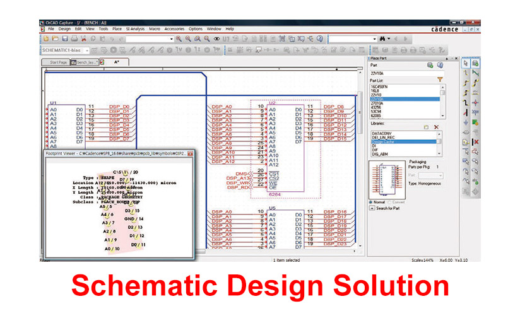
Task: Open the File menu
Action: 51,29
